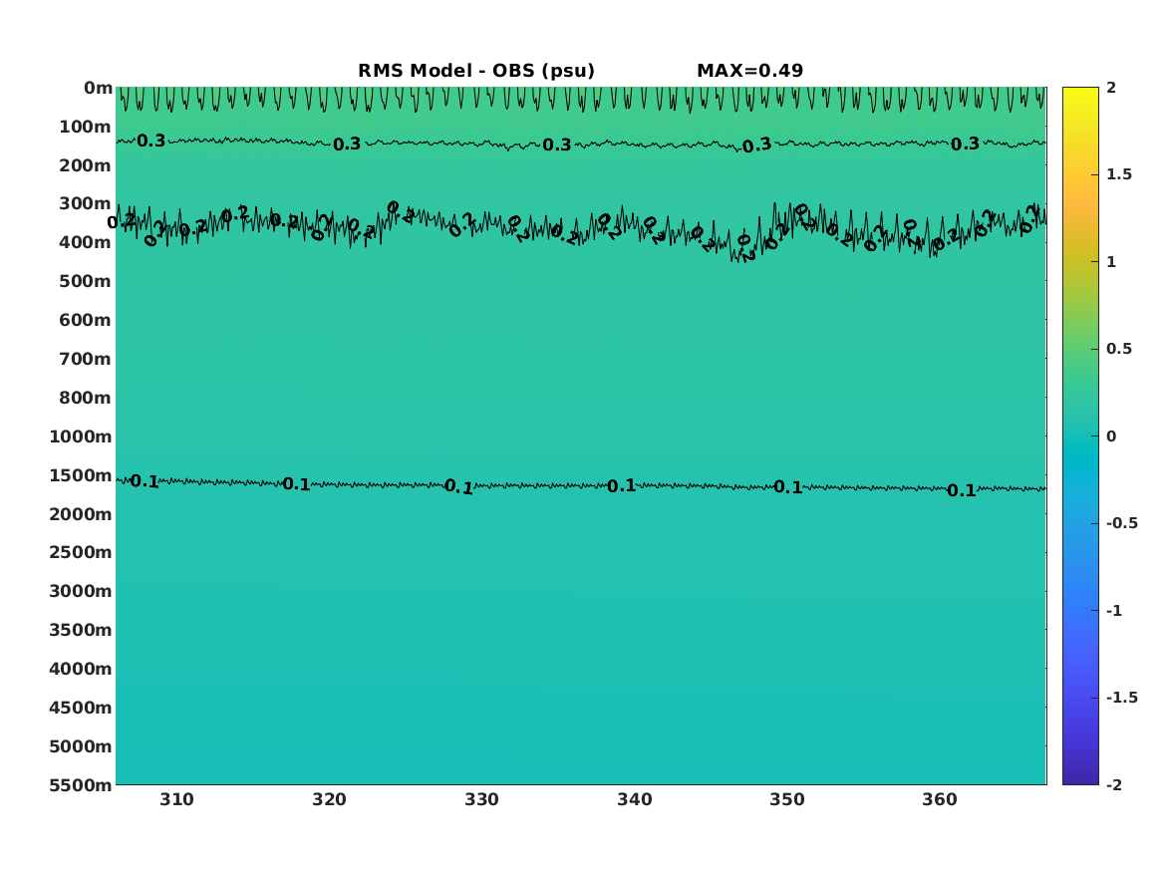The image size is (1163, 872).
Task: Select the '2500m' depth axis label
Action: [x=80, y=552]
